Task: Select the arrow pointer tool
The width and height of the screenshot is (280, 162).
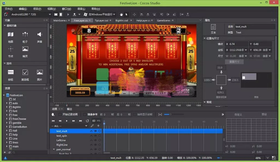Action: (x=127, y=14)
